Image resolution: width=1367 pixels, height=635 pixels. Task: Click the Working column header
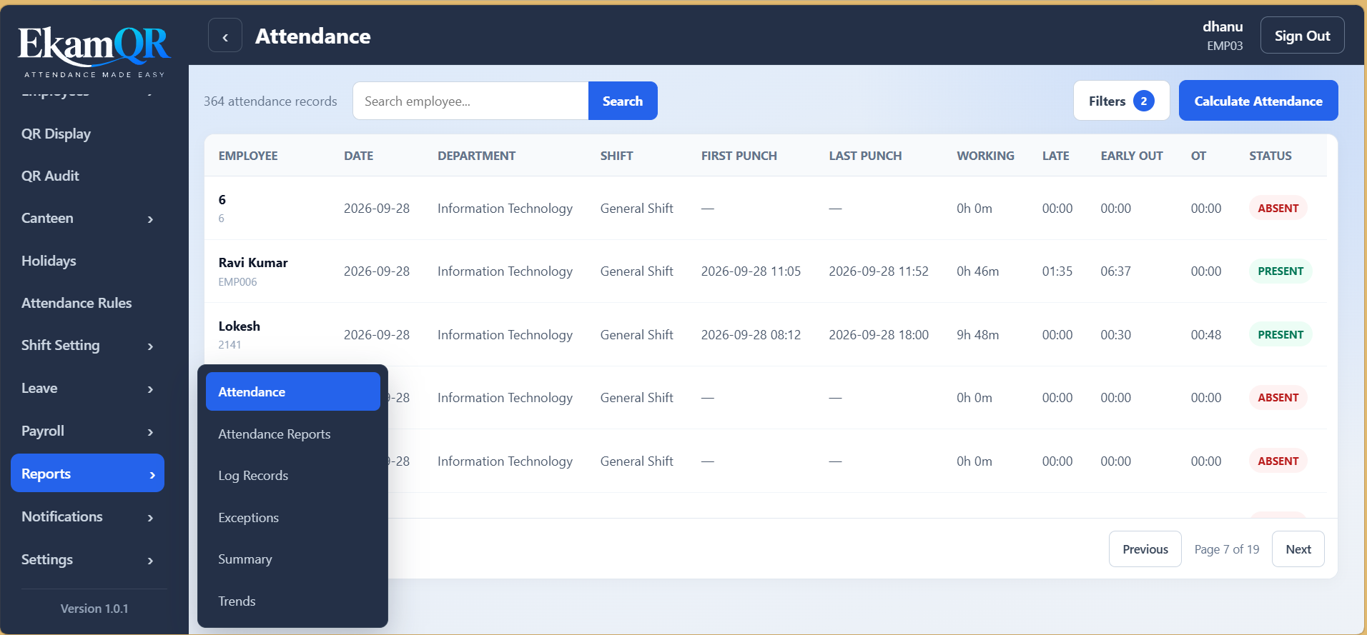pyautogui.click(x=985, y=156)
